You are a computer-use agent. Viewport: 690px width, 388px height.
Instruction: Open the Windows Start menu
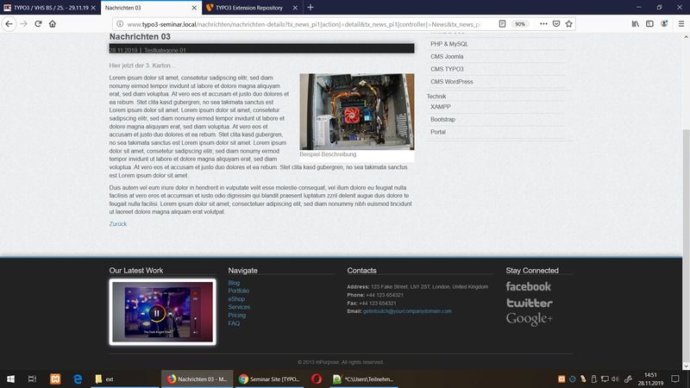coord(11,379)
